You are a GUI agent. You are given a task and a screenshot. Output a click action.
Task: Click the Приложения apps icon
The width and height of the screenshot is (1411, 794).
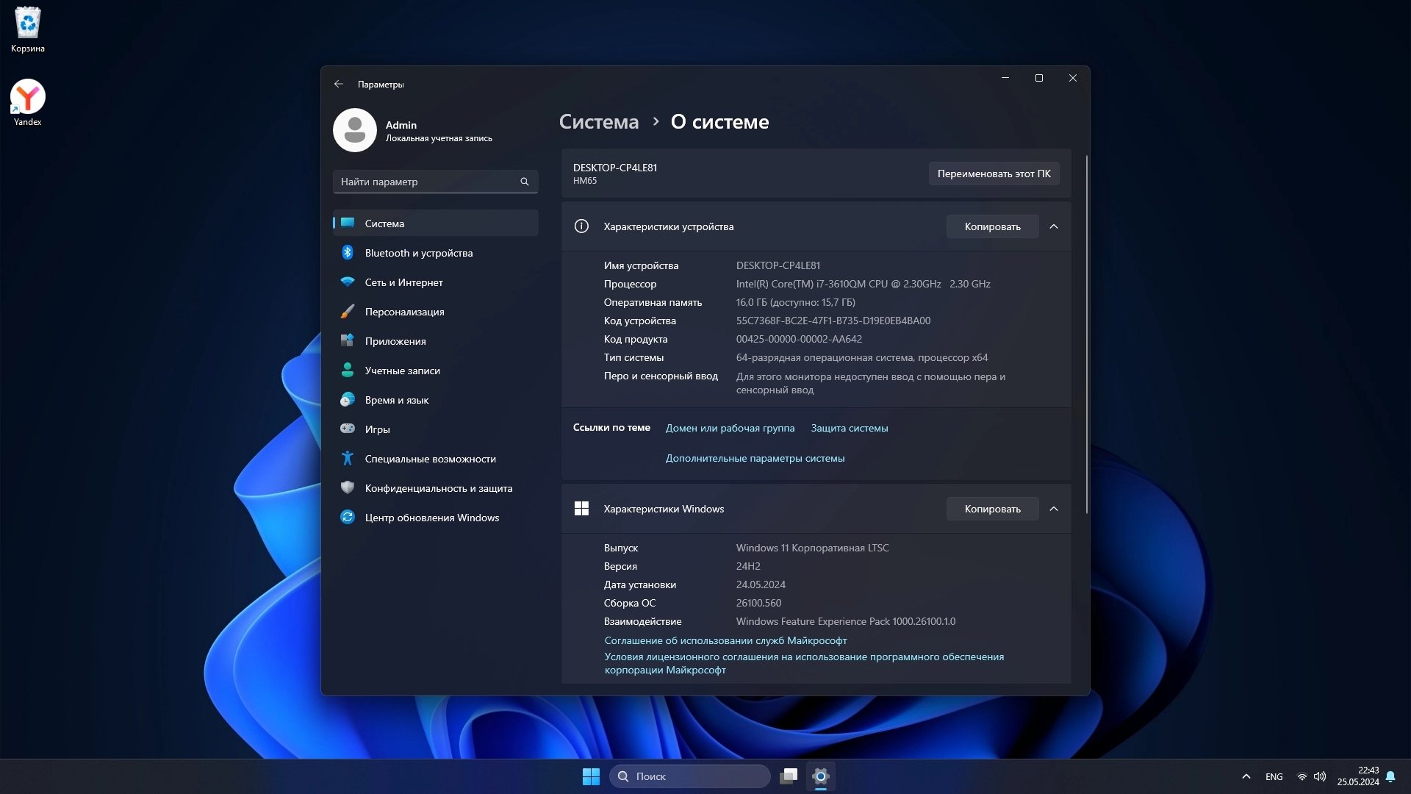point(348,340)
